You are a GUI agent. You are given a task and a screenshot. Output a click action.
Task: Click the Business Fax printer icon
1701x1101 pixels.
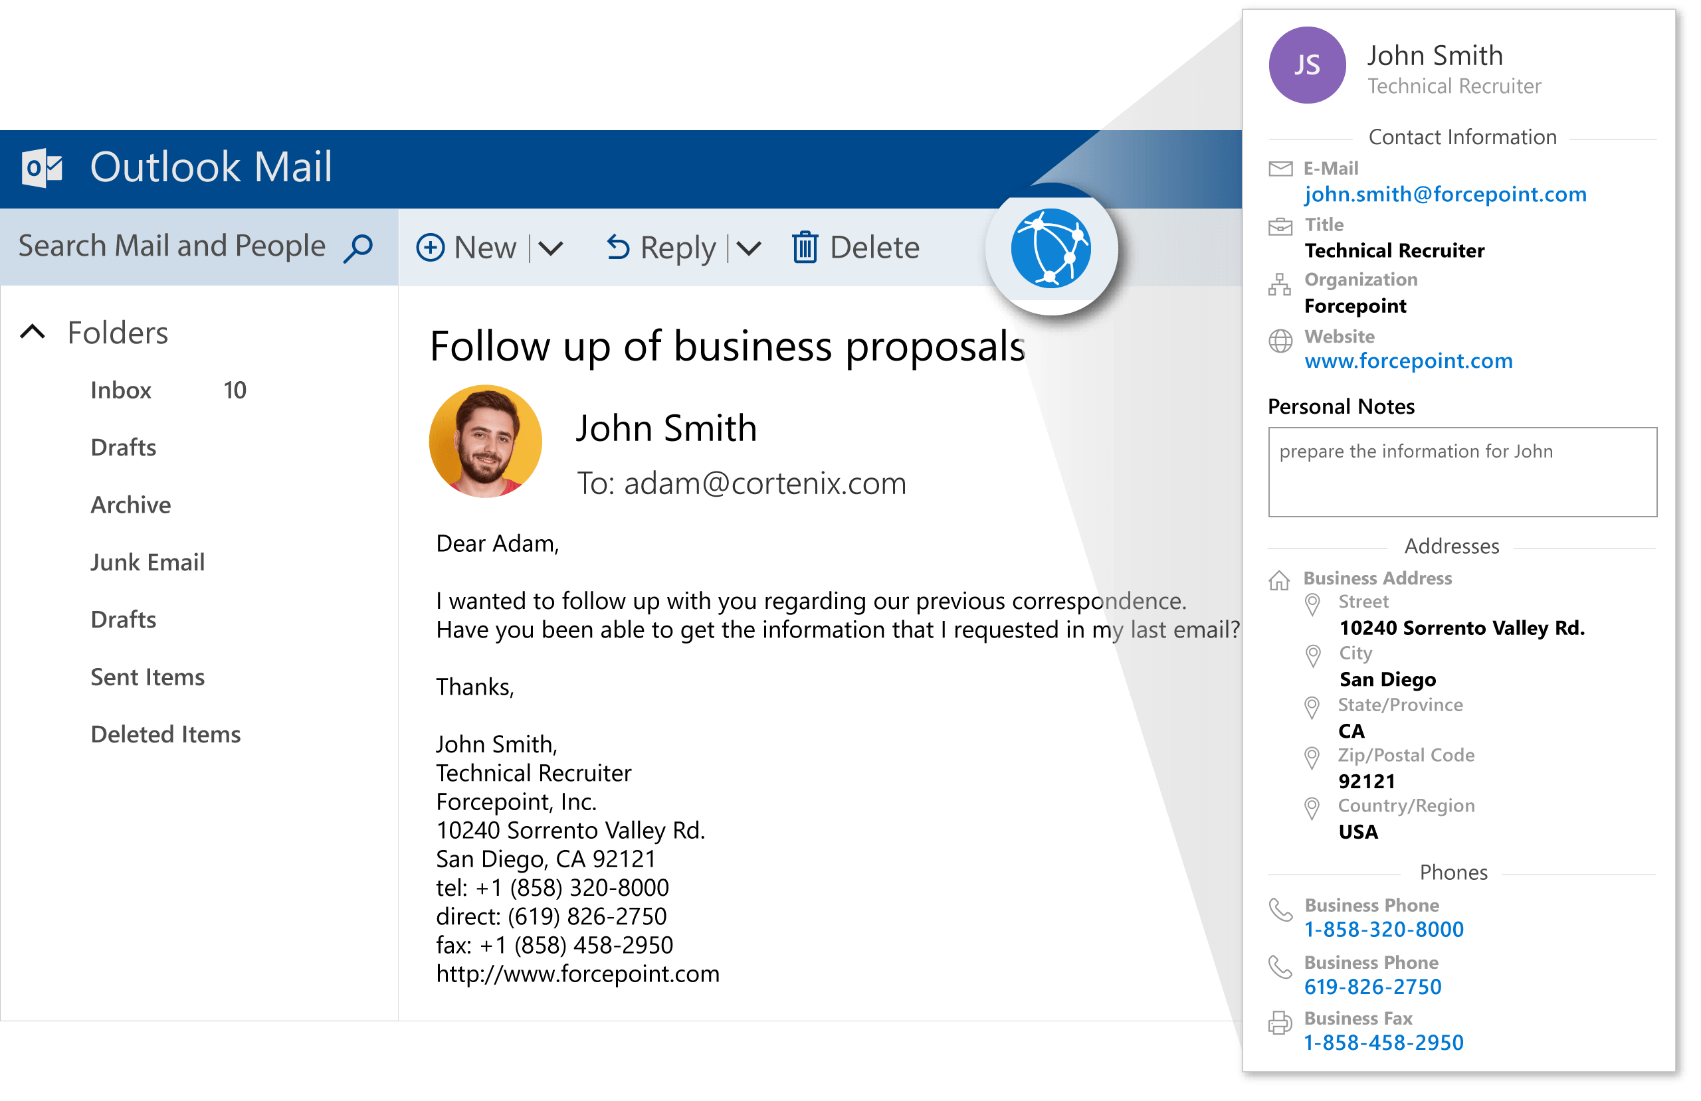1281,1023
